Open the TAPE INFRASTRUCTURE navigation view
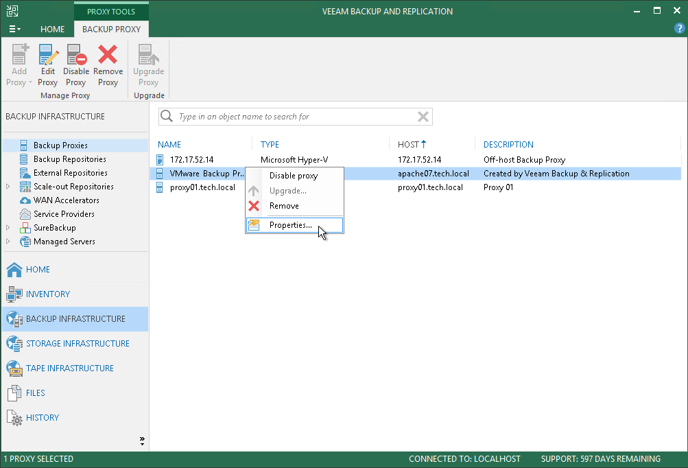 (x=75, y=368)
